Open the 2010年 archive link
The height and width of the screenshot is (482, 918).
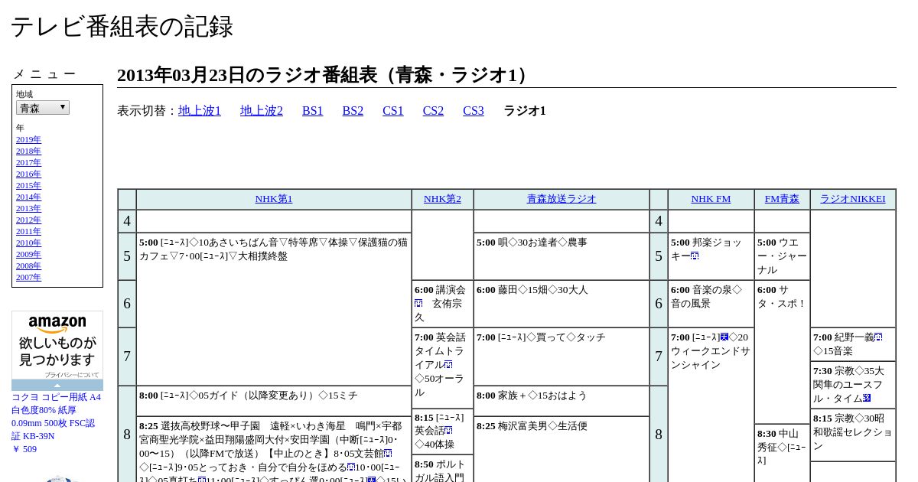coord(28,243)
